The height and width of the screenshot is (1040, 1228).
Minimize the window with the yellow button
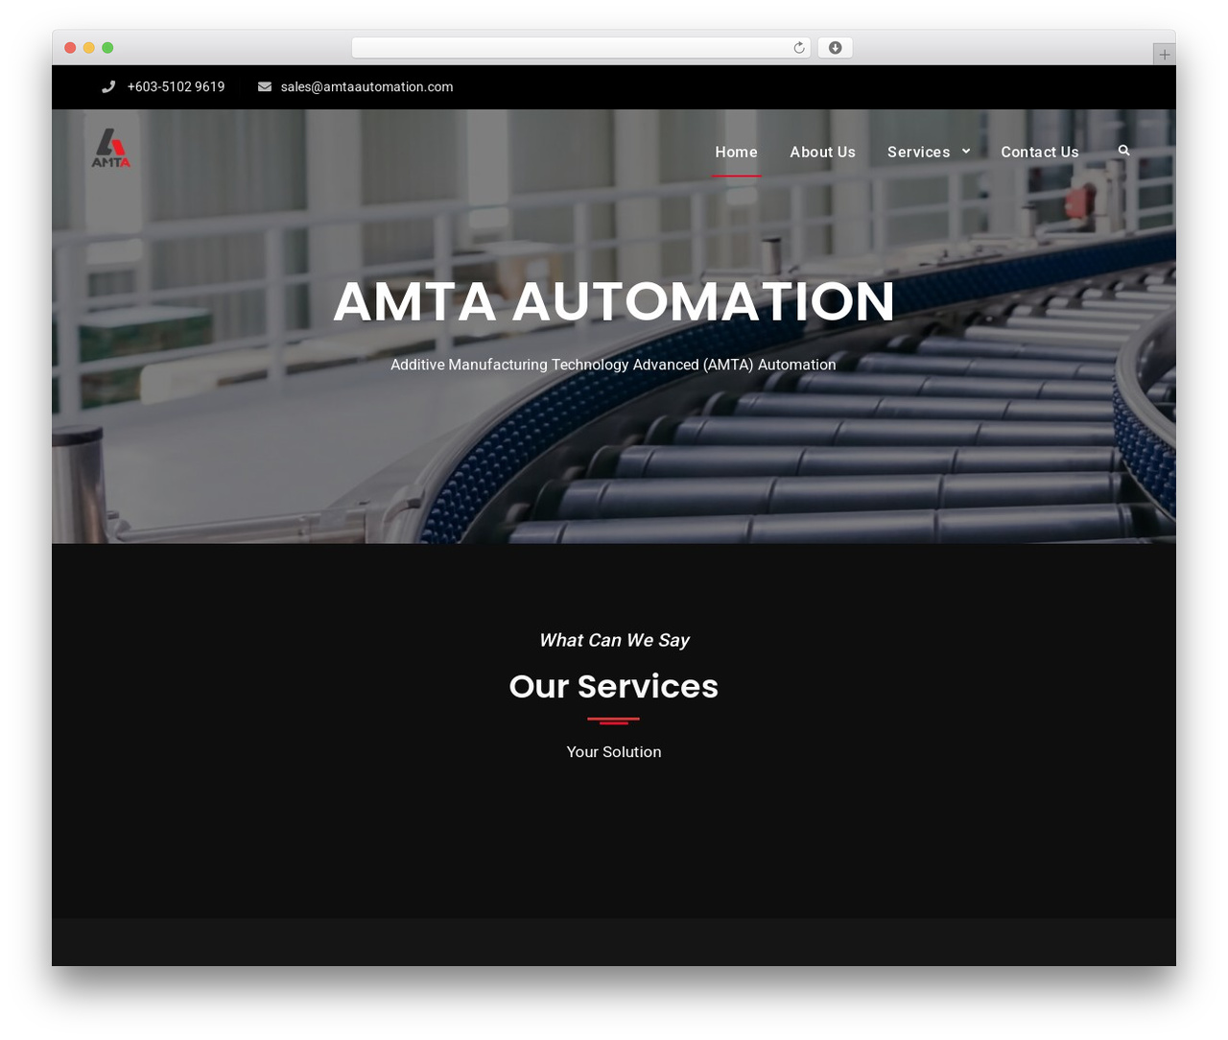coord(88,48)
